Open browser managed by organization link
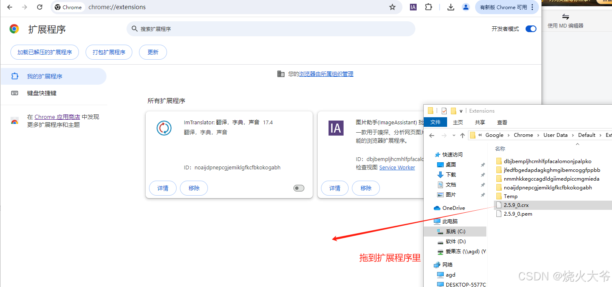The width and height of the screenshot is (612, 287). (326, 74)
